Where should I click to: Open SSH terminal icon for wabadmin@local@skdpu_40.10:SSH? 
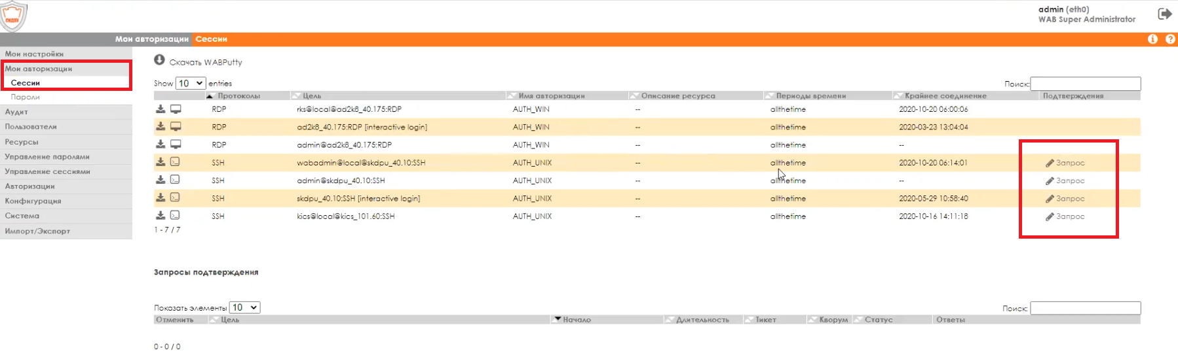coord(175,162)
